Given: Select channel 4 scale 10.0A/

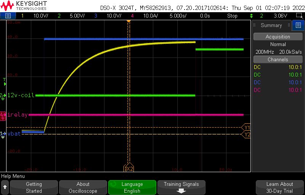Looking at the screenshot, I should tap(150, 16).
